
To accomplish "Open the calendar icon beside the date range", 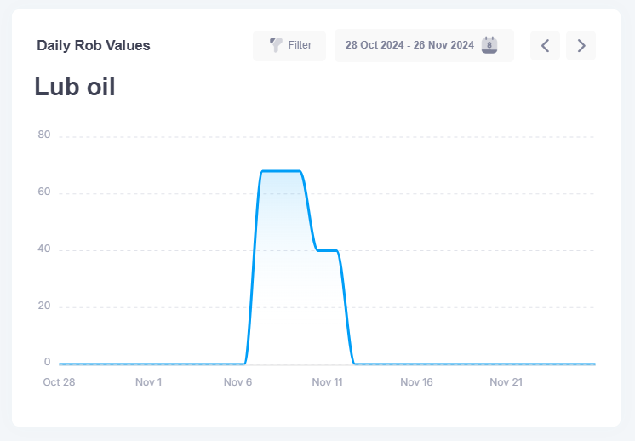I will [x=489, y=45].
